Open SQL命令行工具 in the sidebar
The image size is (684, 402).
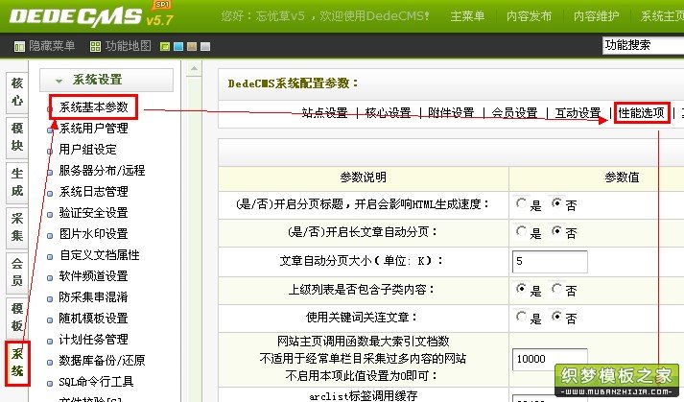click(x=96, y=382)
